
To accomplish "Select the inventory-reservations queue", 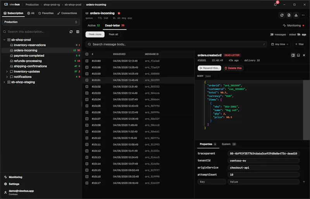I will coord(41,45).
